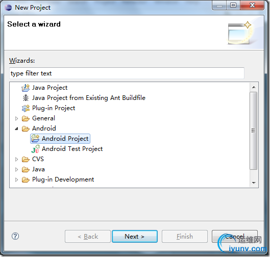270x257 pixels.
Task: Open help with the question mark icon
Action: 15,236
